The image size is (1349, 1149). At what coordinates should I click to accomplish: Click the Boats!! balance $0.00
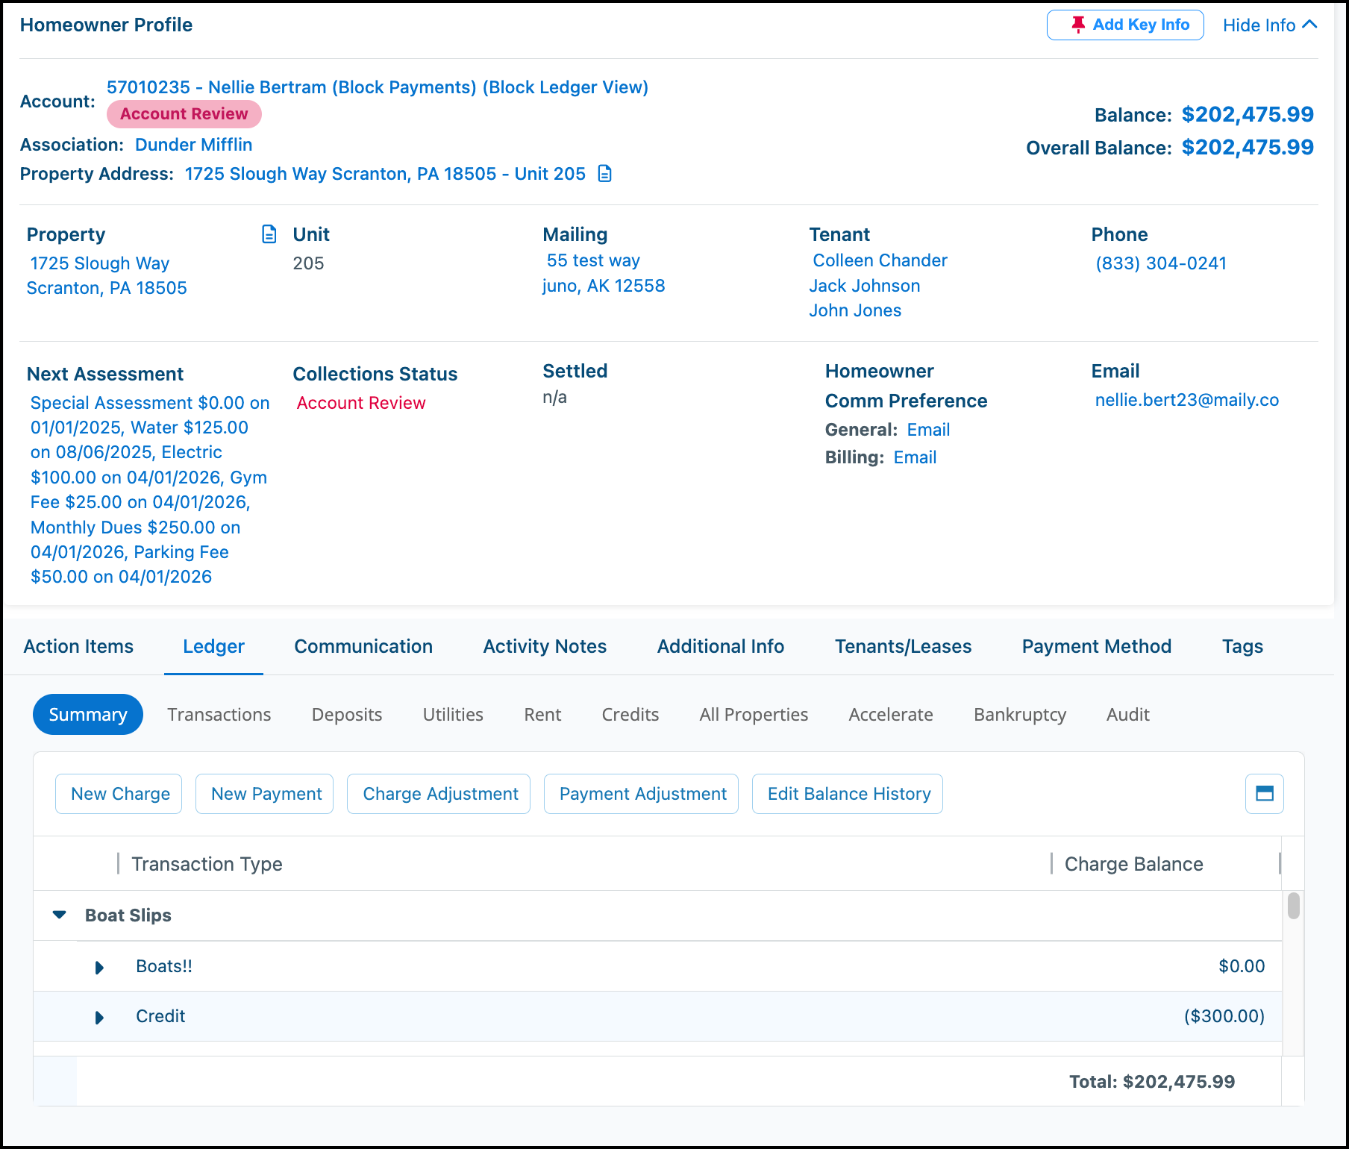tap(1242, 966)
